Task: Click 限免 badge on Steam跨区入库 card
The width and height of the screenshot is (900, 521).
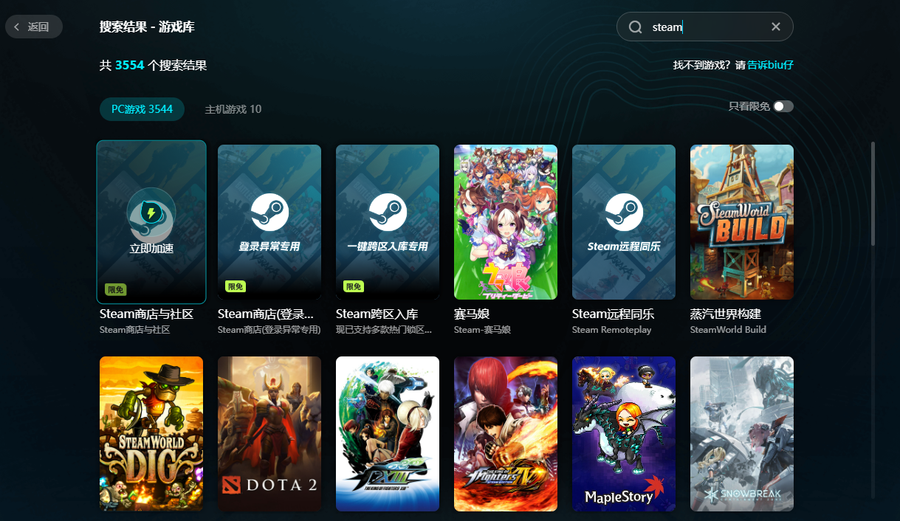Action: pyautogui.click(x=354, y=286)
